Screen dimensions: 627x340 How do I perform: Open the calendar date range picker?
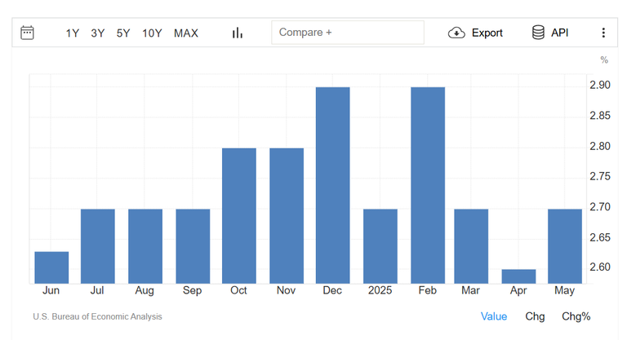(27, 33)
